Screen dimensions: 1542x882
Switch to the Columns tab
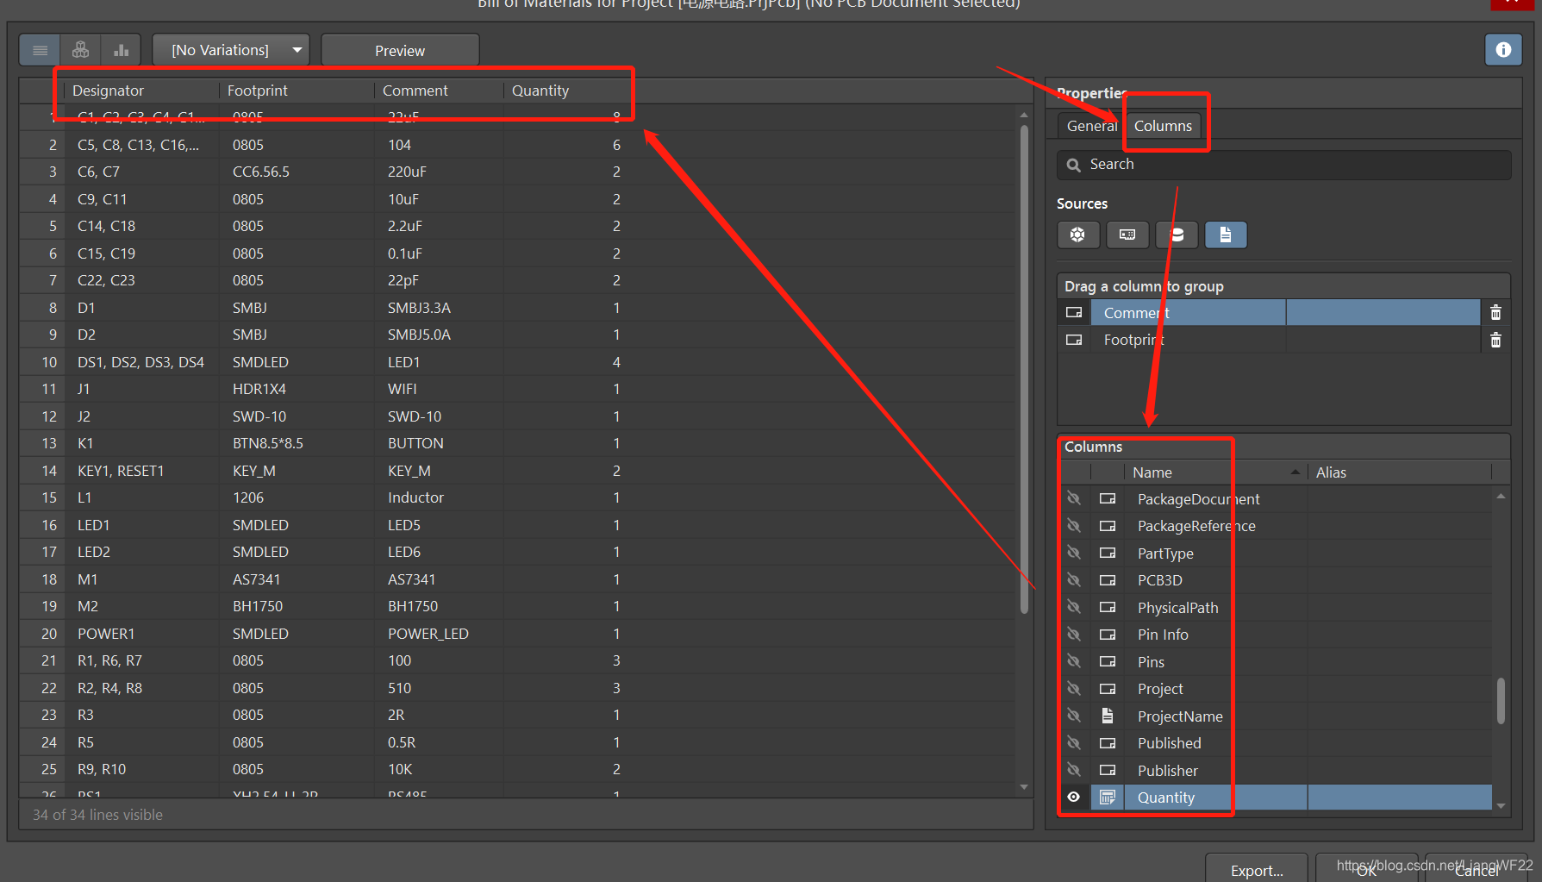tap(1163, 126)
